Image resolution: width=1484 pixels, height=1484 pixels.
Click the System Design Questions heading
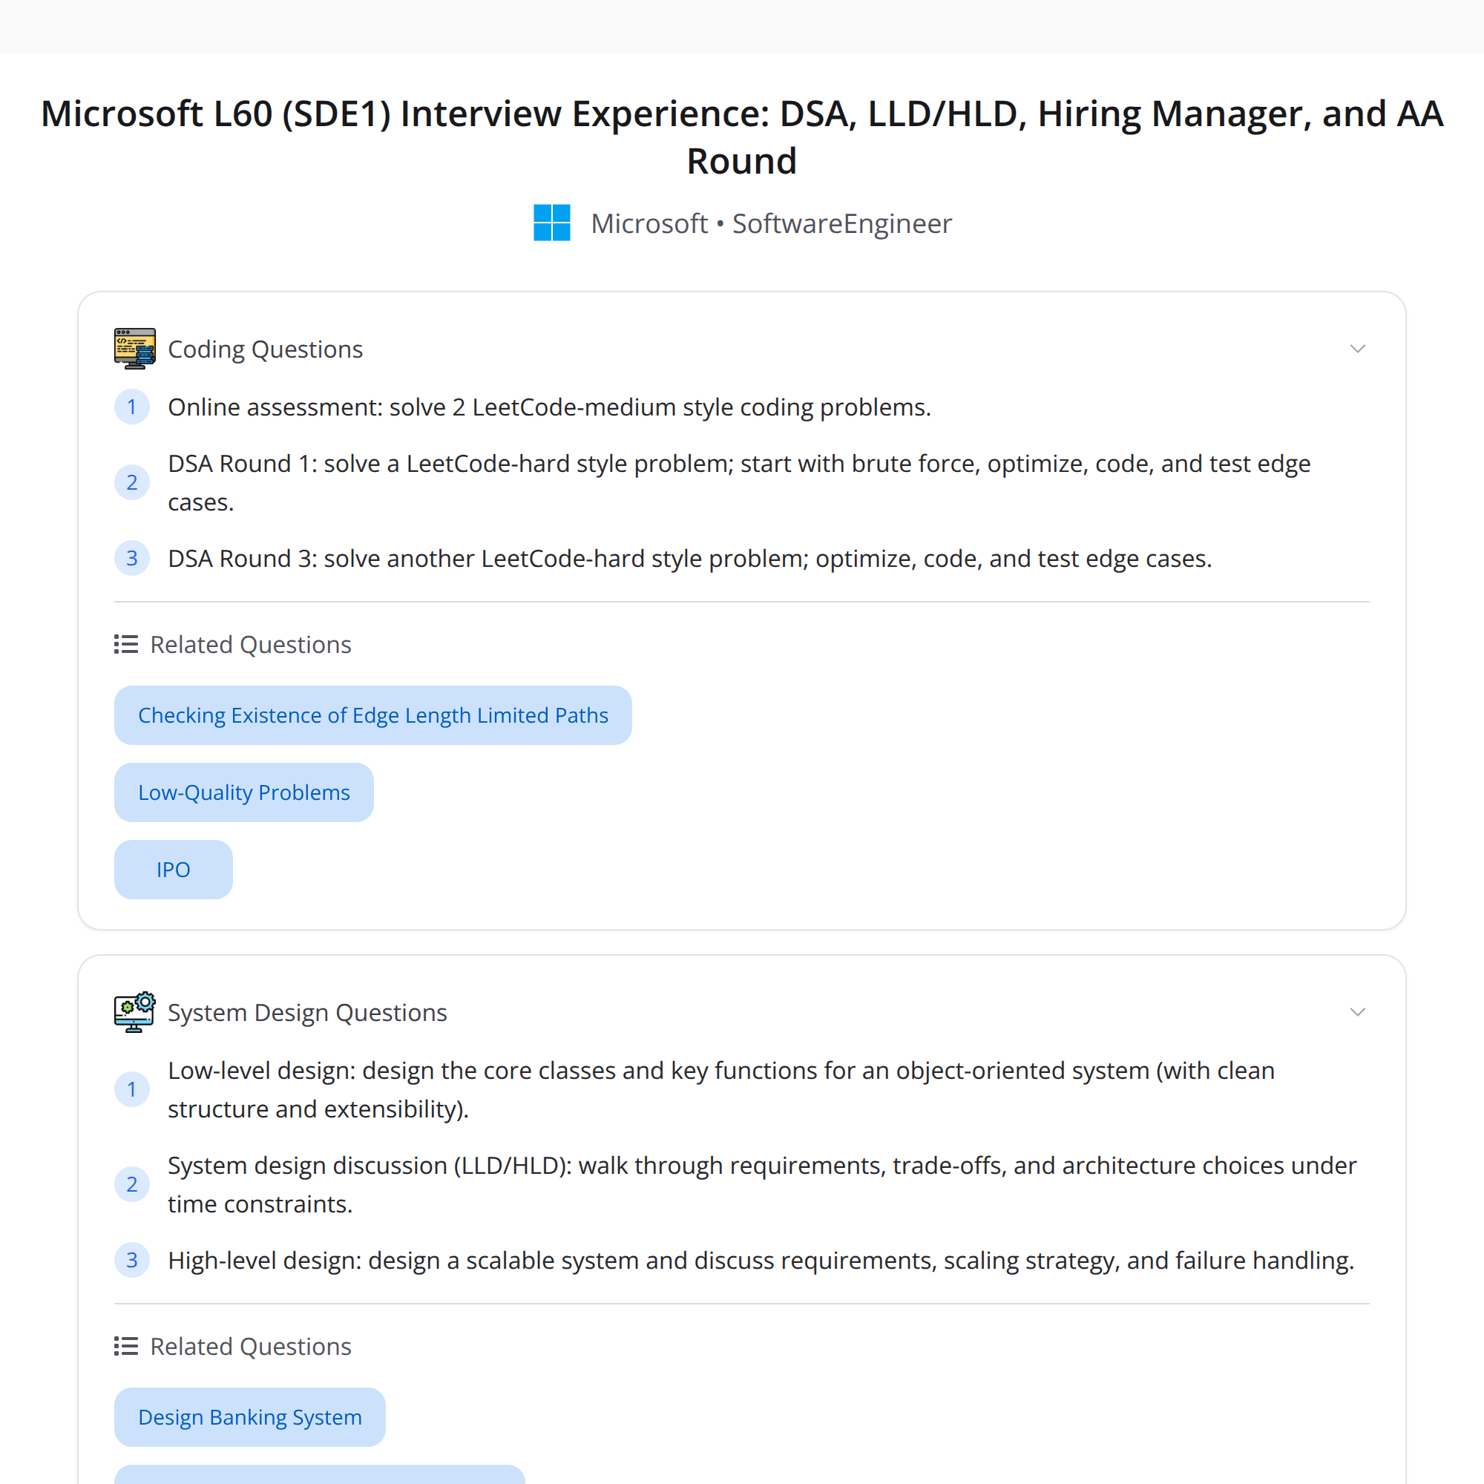pos(307,1013)
